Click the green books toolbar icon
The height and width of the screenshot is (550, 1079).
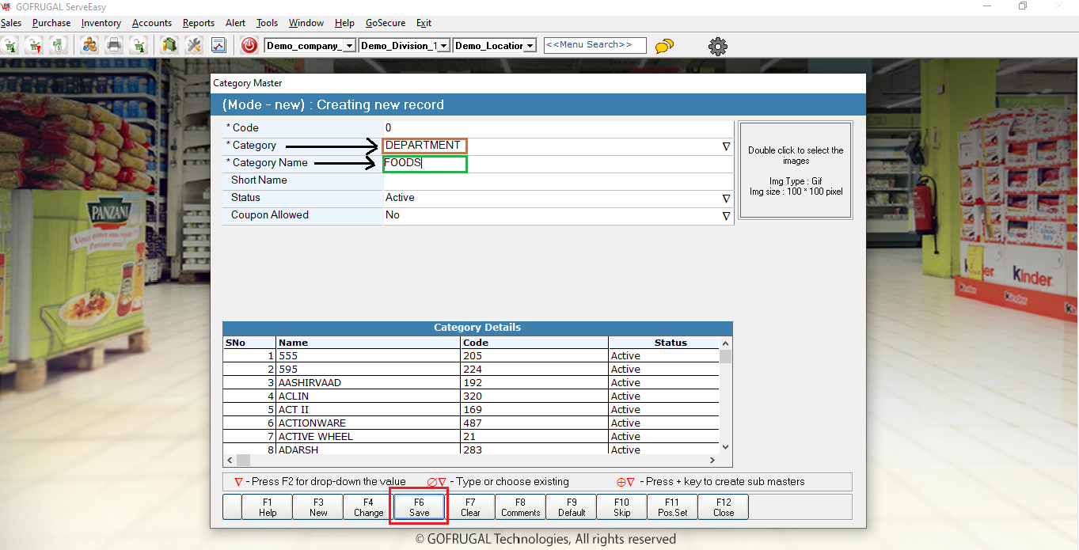[x=169, y=45]
